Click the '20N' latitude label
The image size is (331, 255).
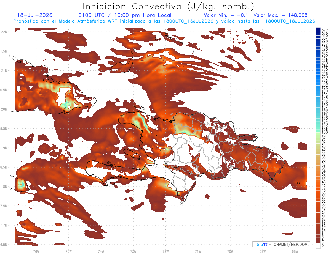[4, 109]
